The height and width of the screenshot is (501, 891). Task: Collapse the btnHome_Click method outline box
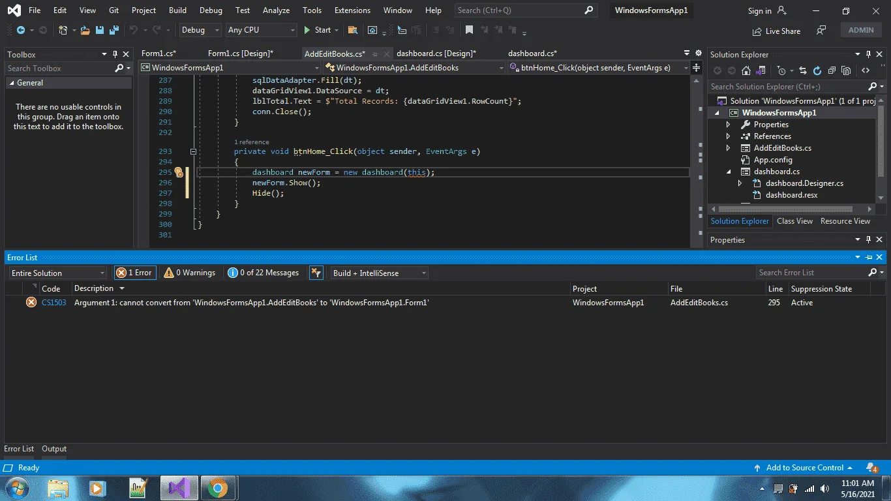pos(193,151)
